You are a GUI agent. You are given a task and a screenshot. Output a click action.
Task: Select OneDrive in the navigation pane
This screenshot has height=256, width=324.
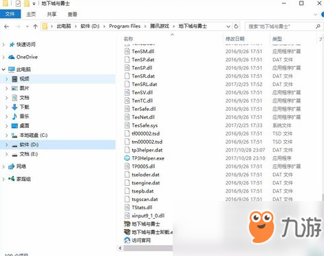pyautogui.click(x=27, y=57)
